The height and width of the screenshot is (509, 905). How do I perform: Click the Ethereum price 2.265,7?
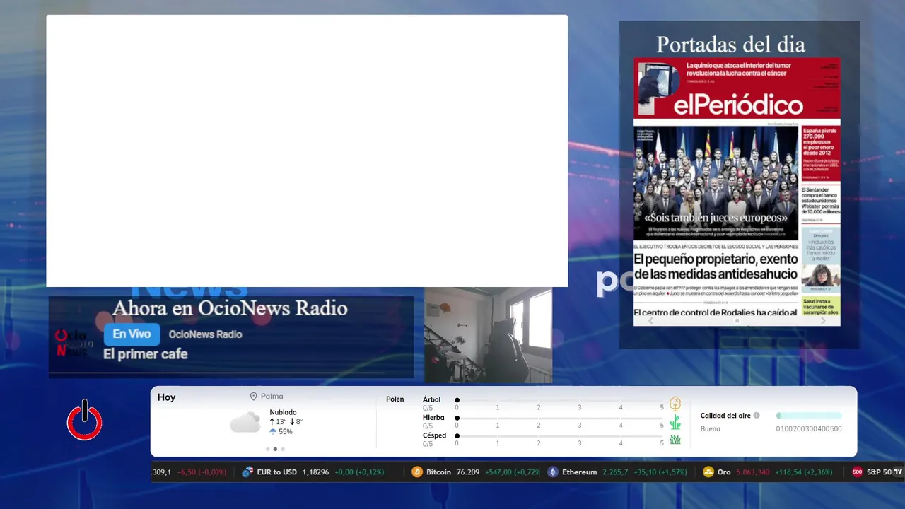coord(615,472)
